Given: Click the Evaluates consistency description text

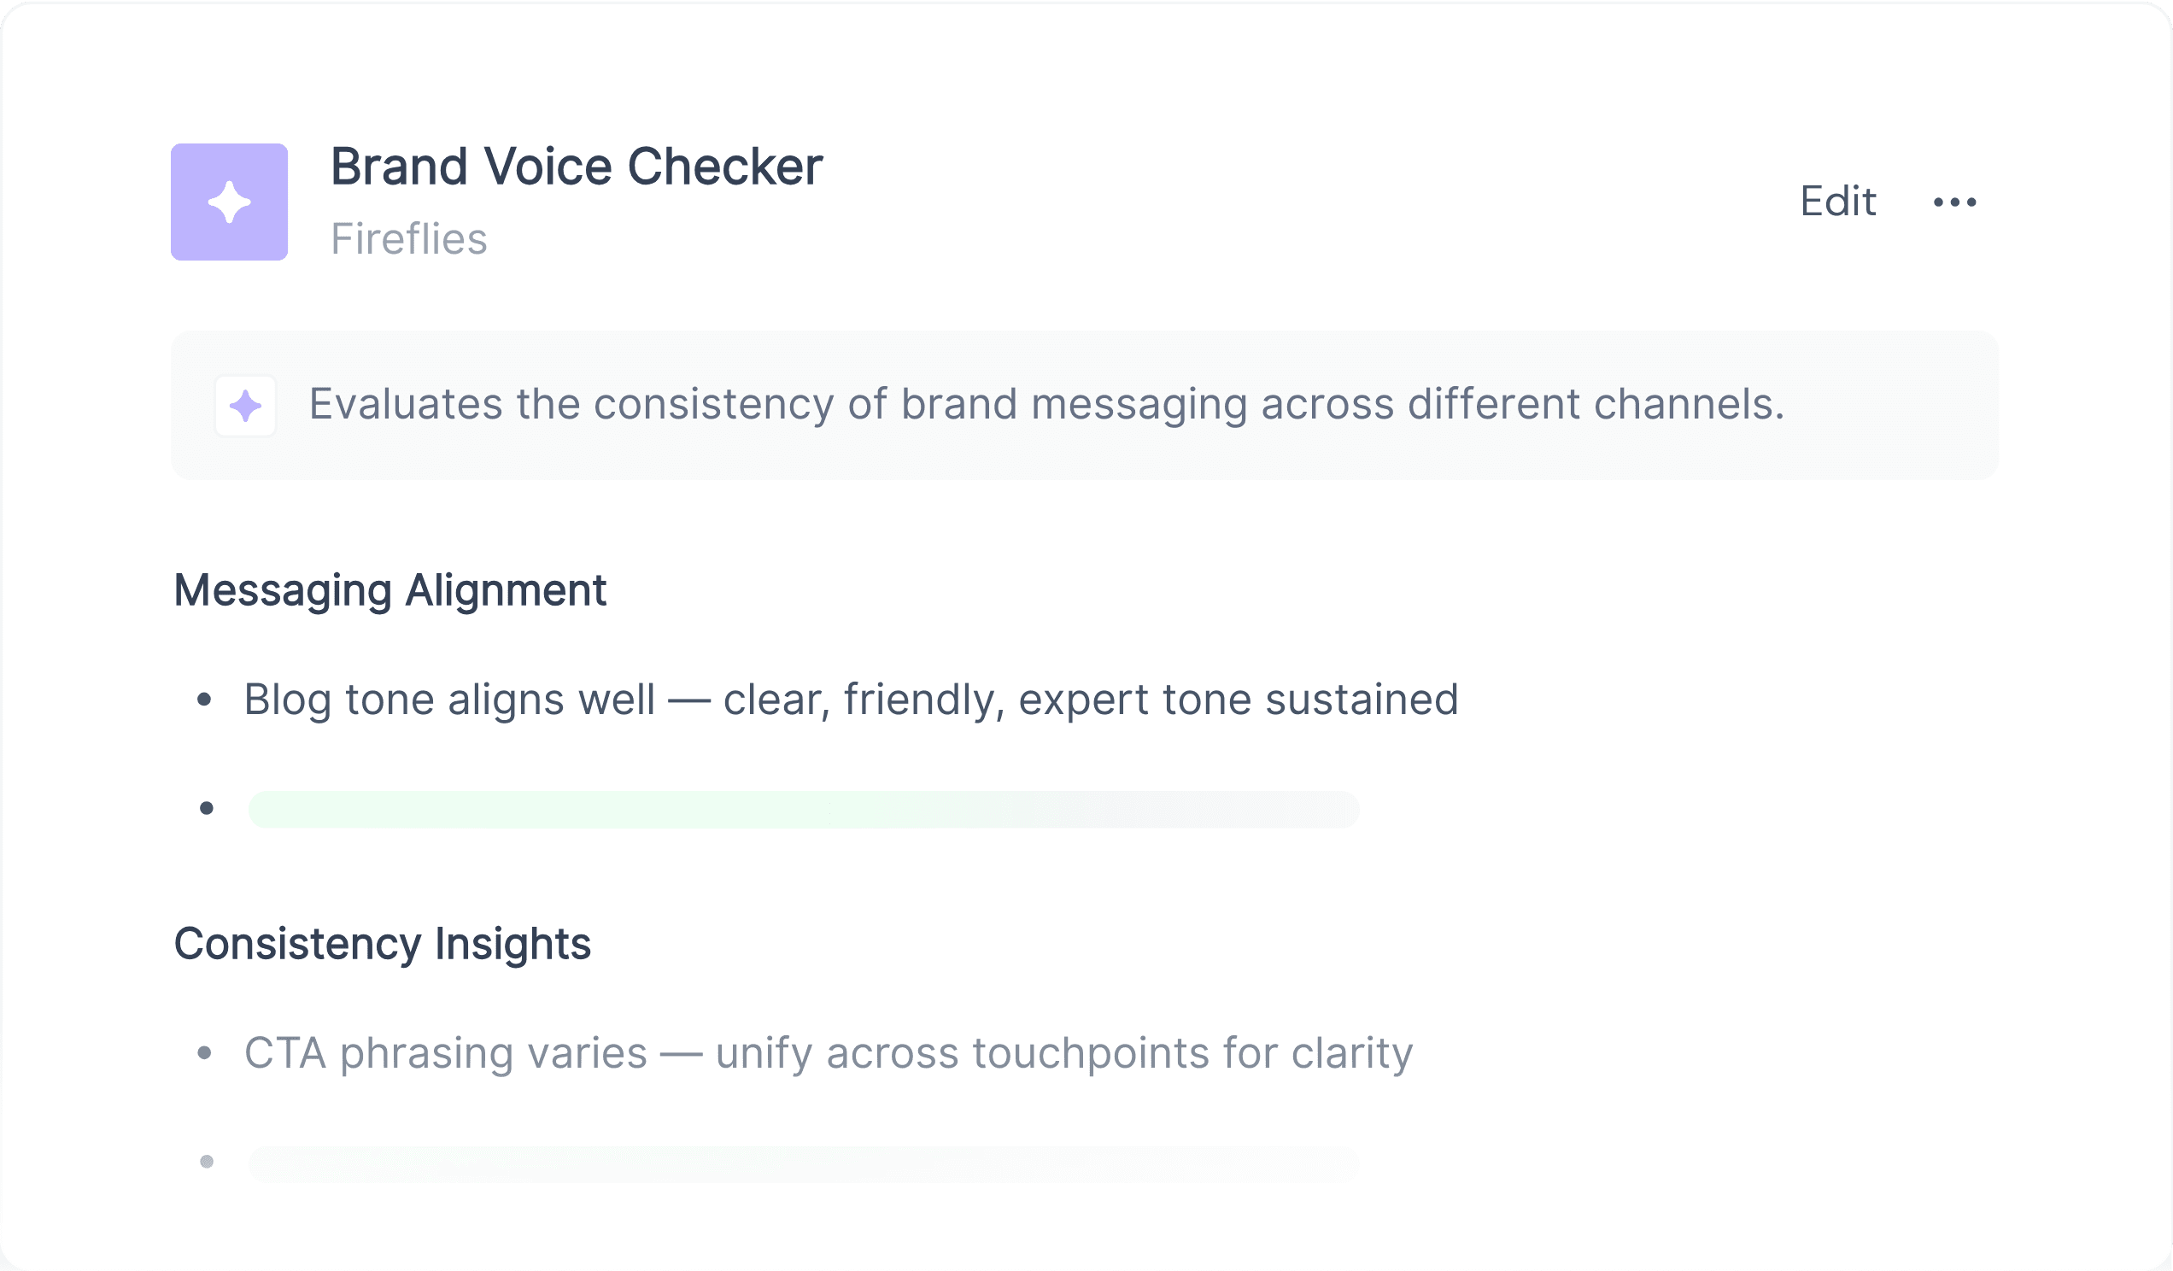Looking at the screenshot, I should click(x=1047, y=404).
